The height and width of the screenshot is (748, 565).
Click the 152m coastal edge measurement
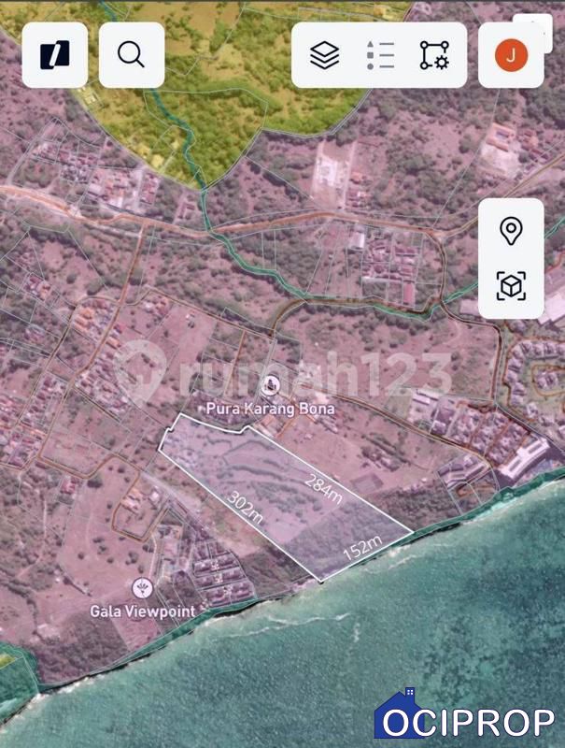[362, 549]
